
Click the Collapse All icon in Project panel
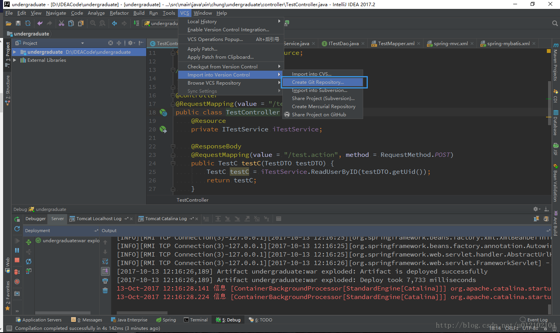119,43
